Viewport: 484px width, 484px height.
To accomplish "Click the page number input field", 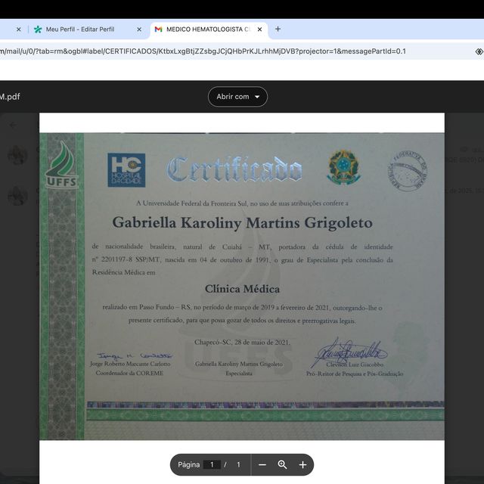I will point(212,464).
